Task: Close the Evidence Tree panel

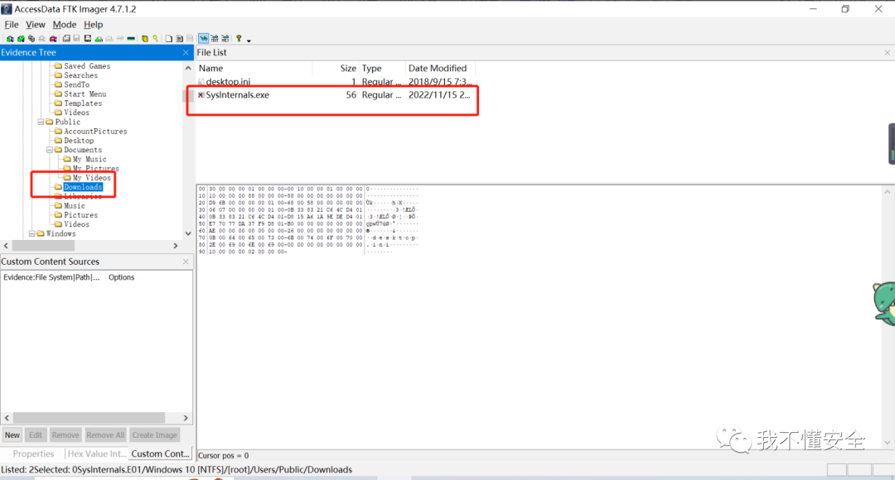Action: coord(186,52)
